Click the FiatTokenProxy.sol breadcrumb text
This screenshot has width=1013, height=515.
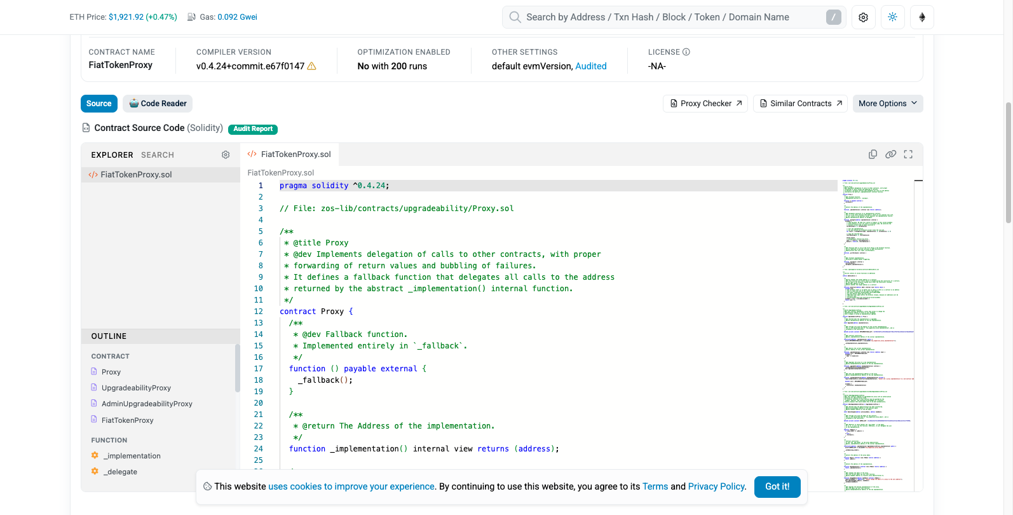point(281,173)
